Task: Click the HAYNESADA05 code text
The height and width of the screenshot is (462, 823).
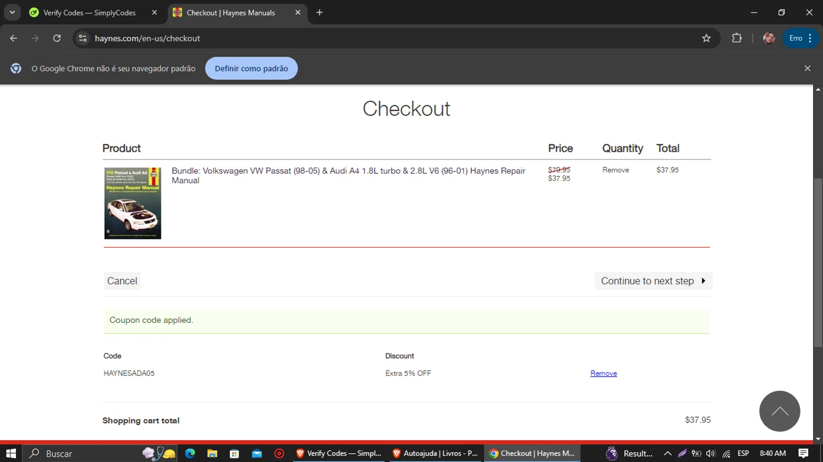Action: 129,373
